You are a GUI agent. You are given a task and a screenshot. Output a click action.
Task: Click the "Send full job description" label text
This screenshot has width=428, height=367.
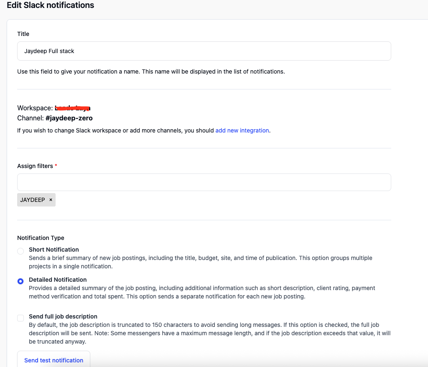(x=63, y=316)
